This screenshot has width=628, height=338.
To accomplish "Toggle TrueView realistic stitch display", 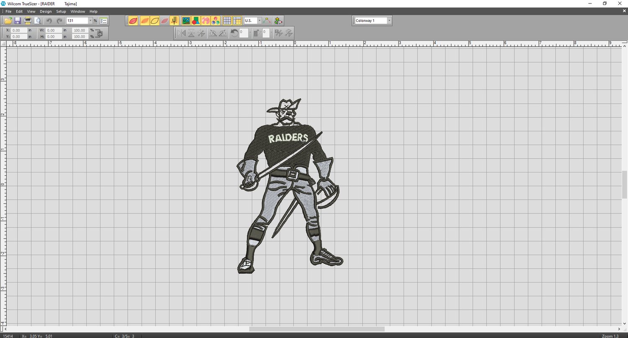I will (x=133, y=20).
